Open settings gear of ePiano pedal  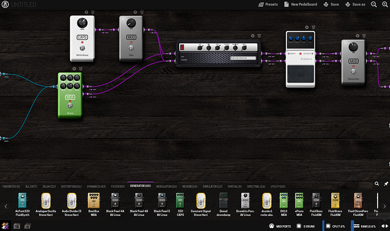[74, 69]
